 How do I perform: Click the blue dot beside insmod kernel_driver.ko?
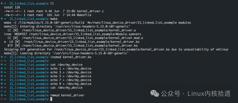pos(2,57)
